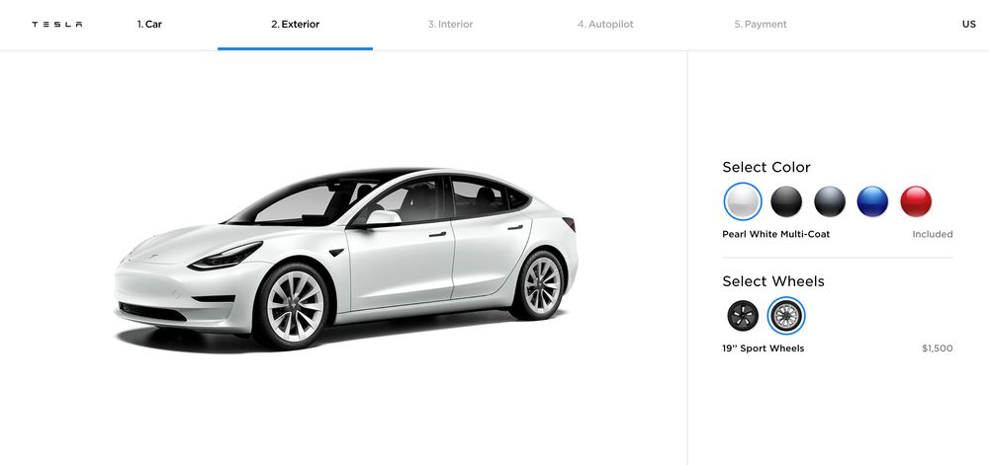989x465 pixels.
Task: Choose the Deep Blue Metallic color
Action: tap(872, 201)
